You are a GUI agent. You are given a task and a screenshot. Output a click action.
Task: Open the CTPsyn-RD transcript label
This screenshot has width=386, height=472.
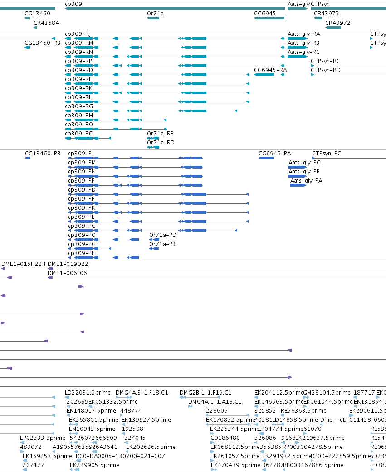(325, 70)
